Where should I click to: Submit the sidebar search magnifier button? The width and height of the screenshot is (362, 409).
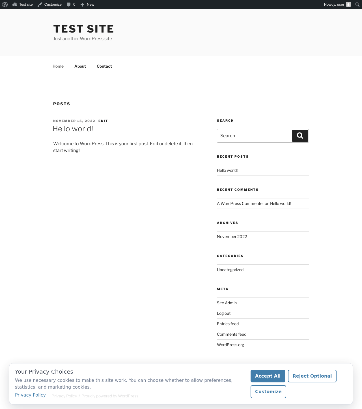300,136
